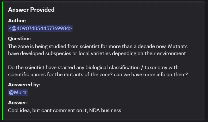Click the word "decade" in the first line
The image size is (208, 122).
[147, 47]
